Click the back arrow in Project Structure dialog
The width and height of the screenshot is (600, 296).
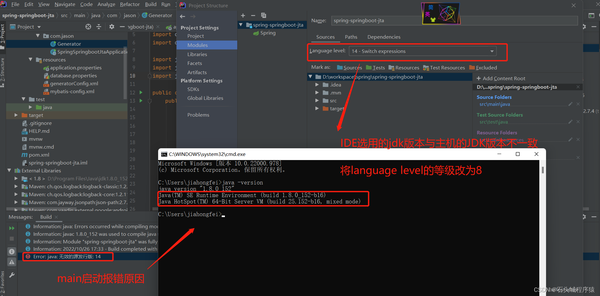[182, 16]
